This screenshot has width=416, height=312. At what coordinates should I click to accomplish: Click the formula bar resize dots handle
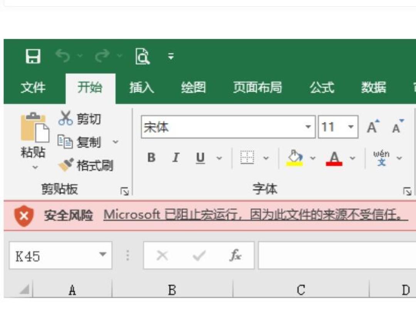point(127,255)
